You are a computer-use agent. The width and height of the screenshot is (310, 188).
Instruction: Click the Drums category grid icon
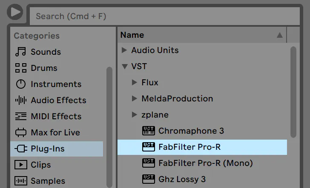[x=20, y=68]
